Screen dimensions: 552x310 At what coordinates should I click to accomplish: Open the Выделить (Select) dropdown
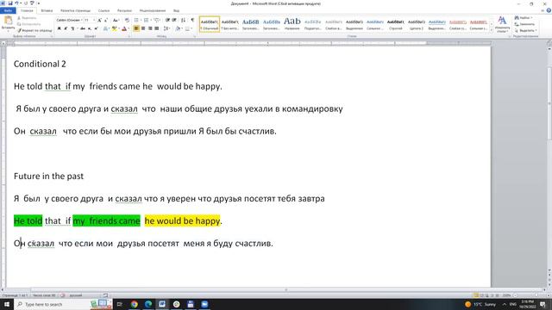[x=525, y=31]
